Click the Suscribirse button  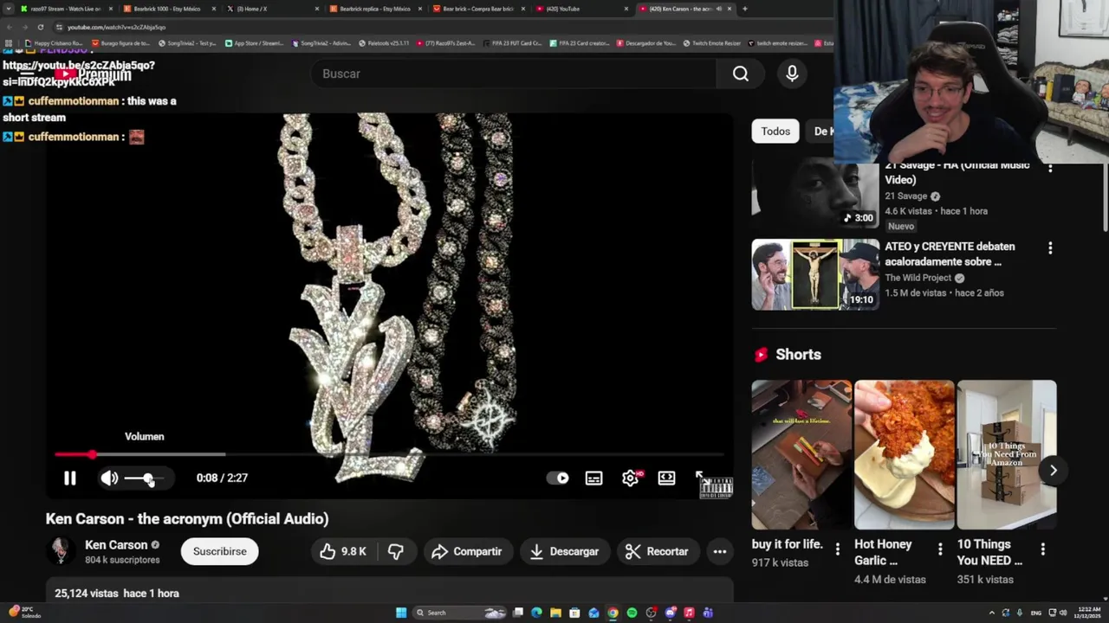[219, 551]
